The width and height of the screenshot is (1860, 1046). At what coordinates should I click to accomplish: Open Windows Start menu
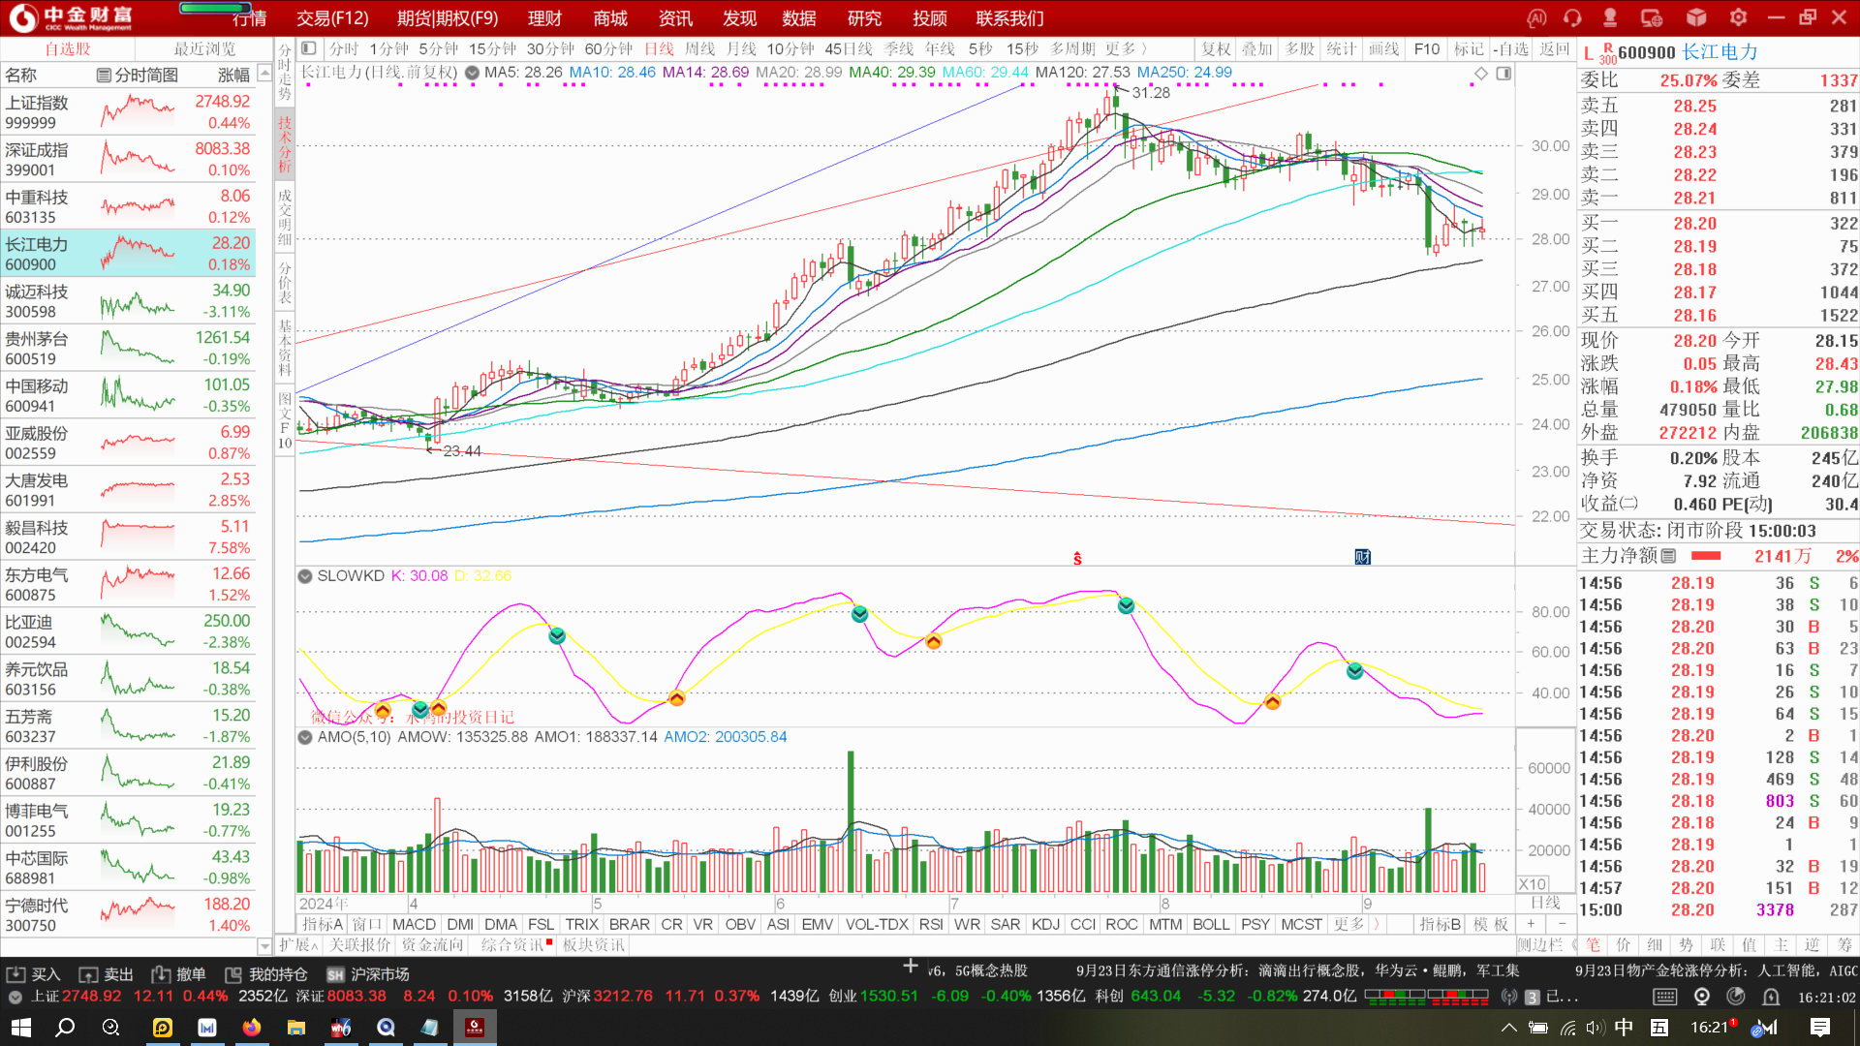click(20, 1028)
